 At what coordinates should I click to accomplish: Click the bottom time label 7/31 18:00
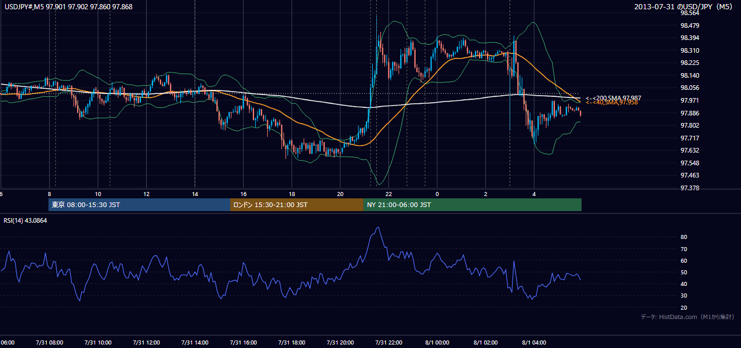click(292, 342)
